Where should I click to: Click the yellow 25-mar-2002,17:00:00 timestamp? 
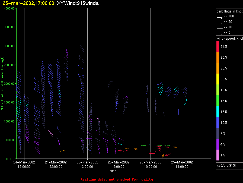click(x=28, y=3)
